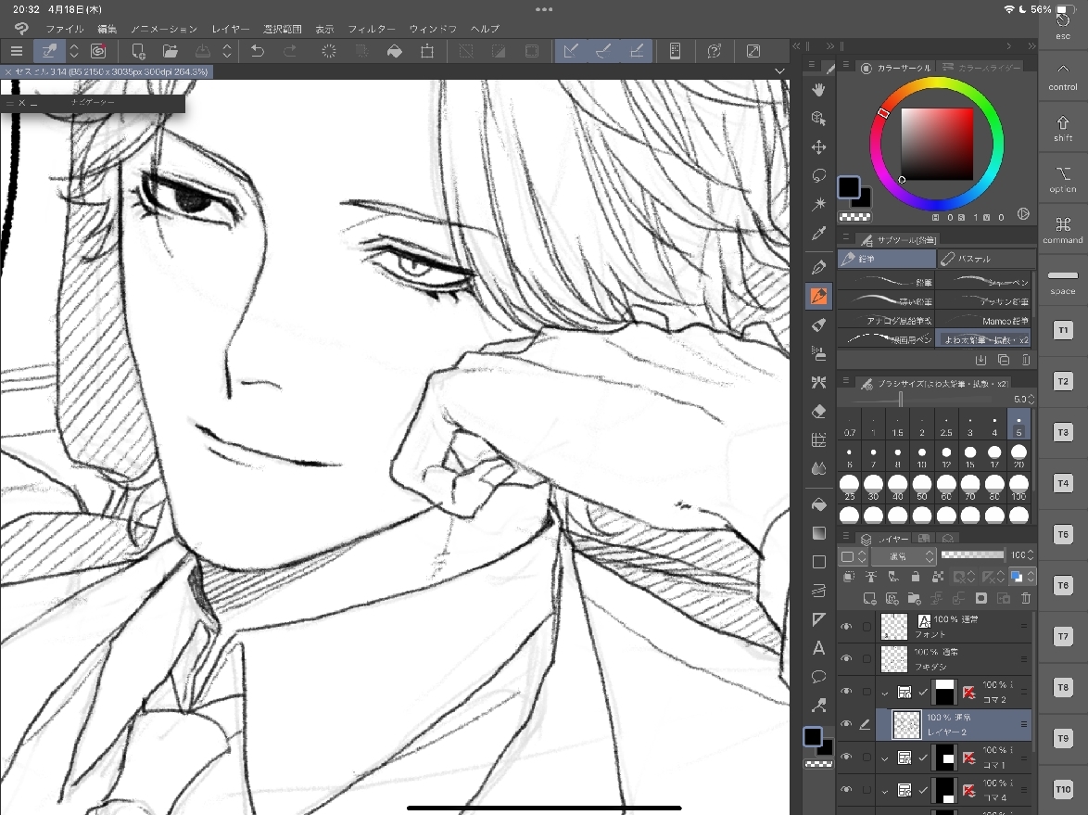Hide the フォント layer with its eye icon
Viewport: 1088px width, 815px height.
[845, 627]
